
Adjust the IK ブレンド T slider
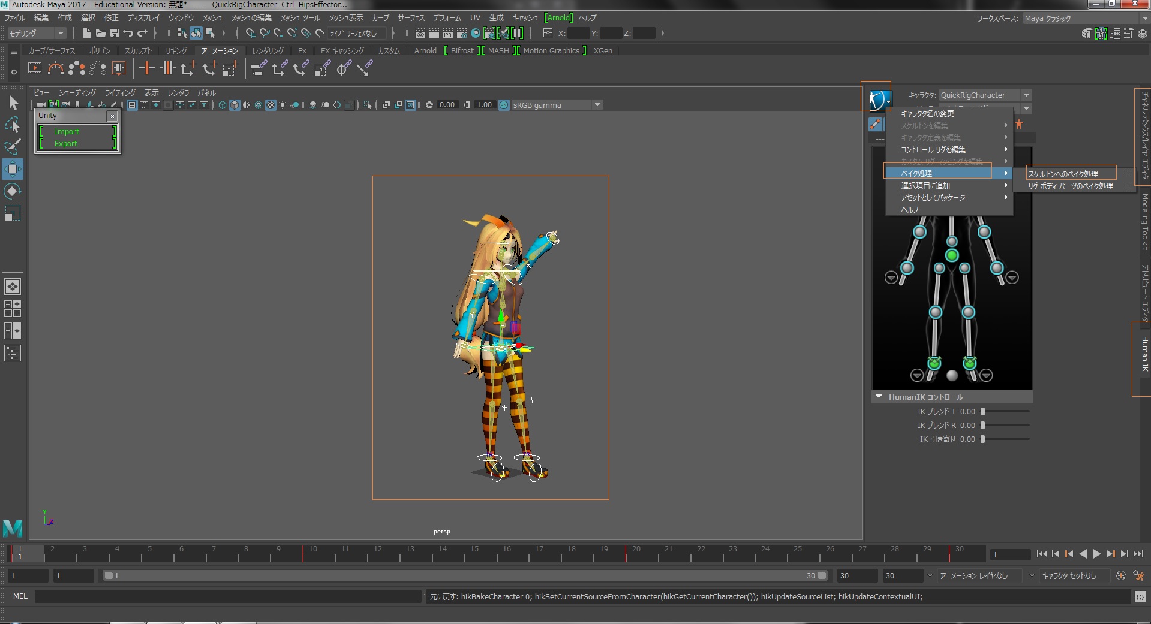click(x=1006, y=412)
